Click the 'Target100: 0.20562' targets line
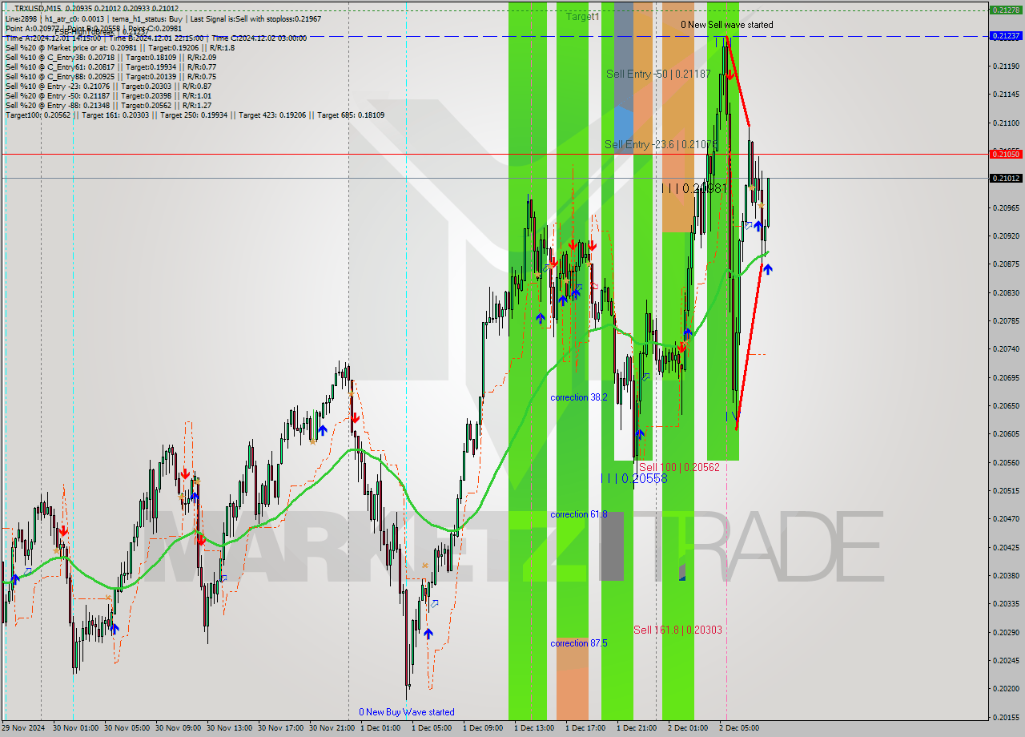This screenshot has width=1025, height=737. click(195, 115)
